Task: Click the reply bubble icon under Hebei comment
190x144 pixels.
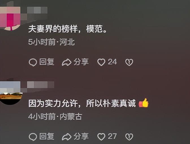Action: point(33,62)
